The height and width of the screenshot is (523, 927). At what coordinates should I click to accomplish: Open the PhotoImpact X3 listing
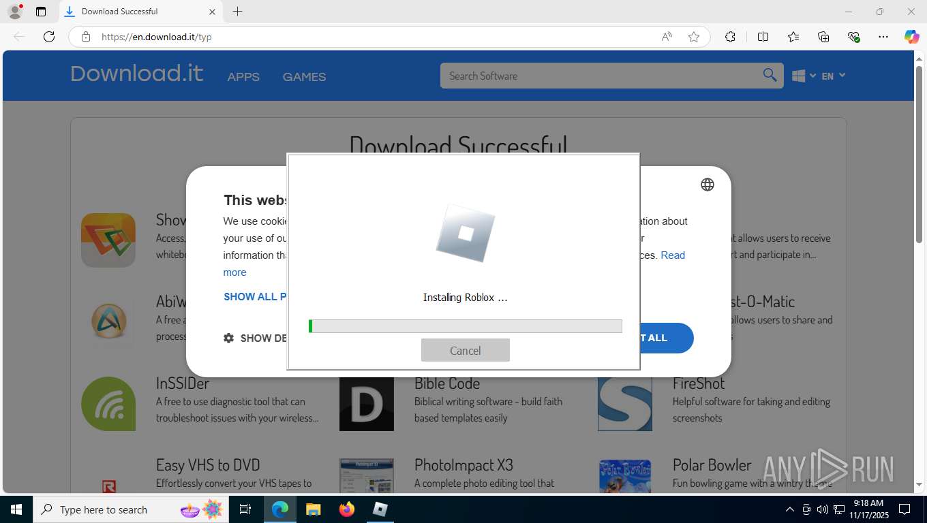click(x=463, y=465)
